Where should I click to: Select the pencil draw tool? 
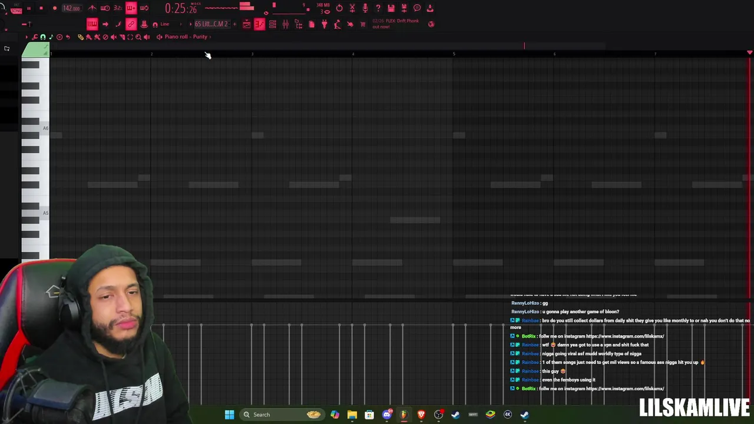pos(81,37)
